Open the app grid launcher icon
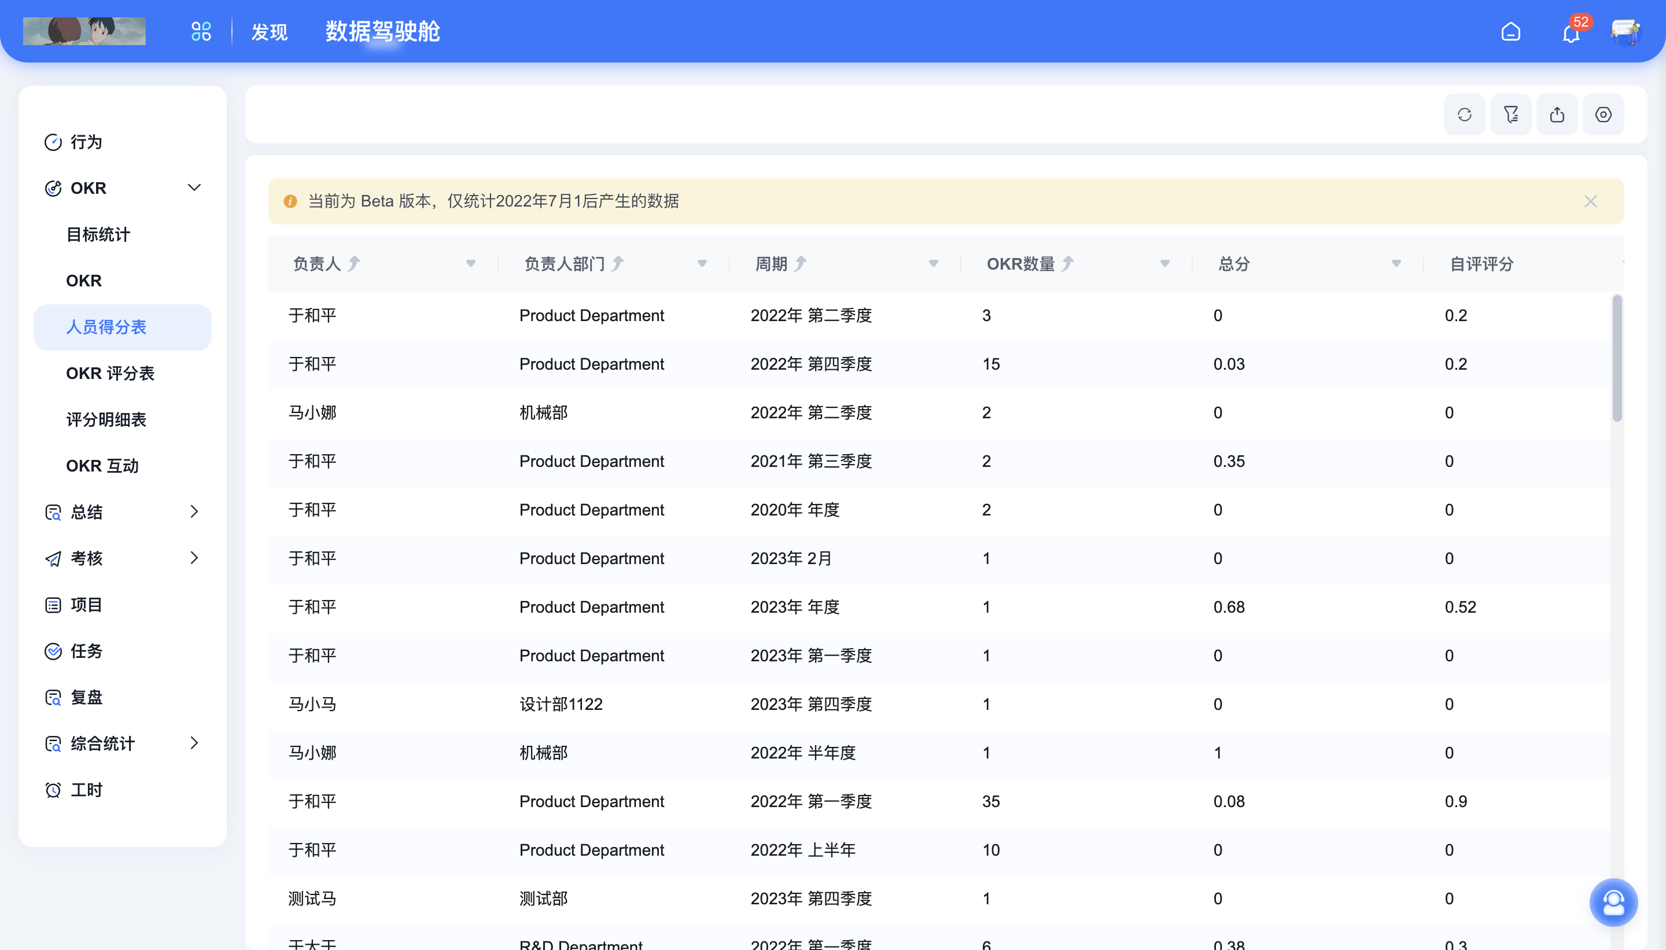 201,31
